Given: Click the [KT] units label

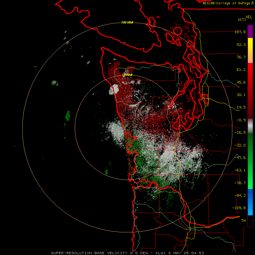Looking at the screenshot, I should coord(242,20).
